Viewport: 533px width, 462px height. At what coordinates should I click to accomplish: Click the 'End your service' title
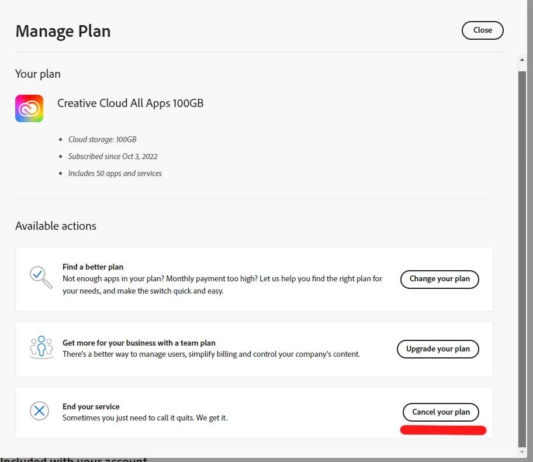click(91, 406)
